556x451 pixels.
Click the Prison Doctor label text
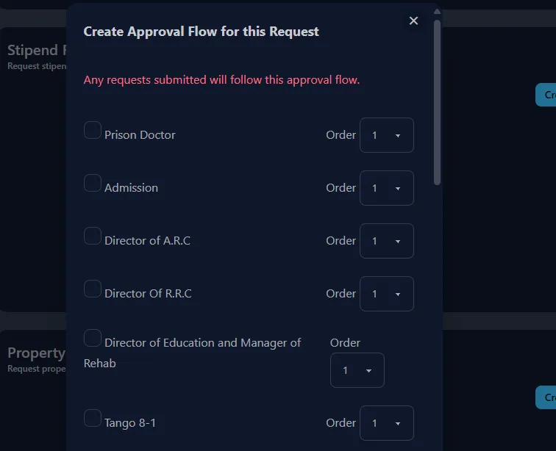(140, 135)
